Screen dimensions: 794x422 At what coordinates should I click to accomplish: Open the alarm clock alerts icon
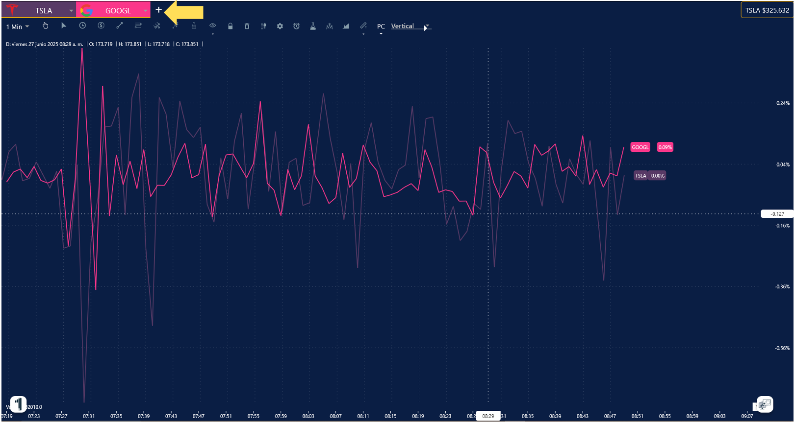coord(297,26)
